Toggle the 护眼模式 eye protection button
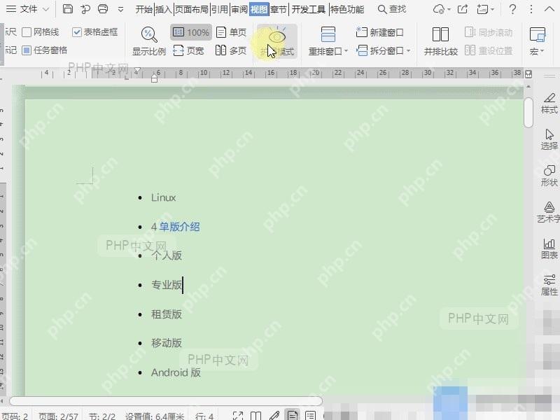 pyautogui.click(x=277, y=41)
